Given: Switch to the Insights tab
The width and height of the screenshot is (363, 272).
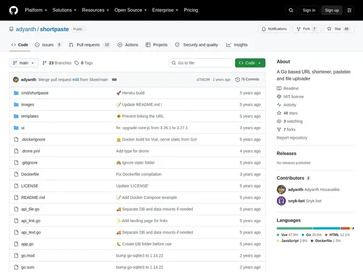Looking at the screenshot, I should (x=237, y=45).
